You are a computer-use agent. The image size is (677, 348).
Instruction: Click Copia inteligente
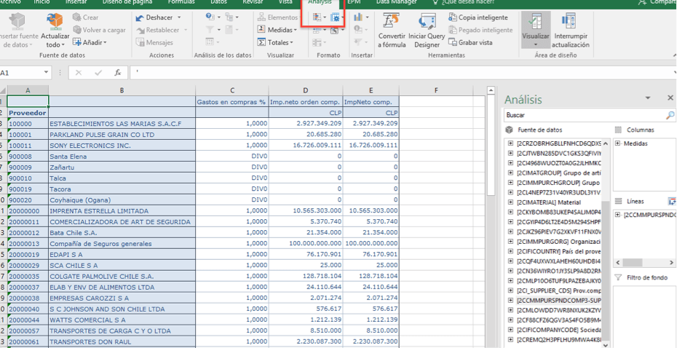[478, 17]
